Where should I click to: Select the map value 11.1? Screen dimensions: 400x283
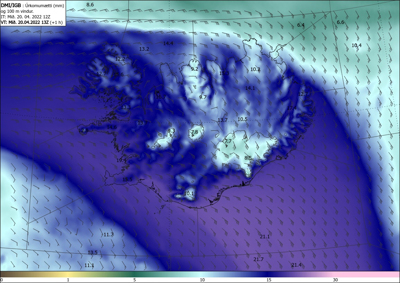click(x=89, y=265)
